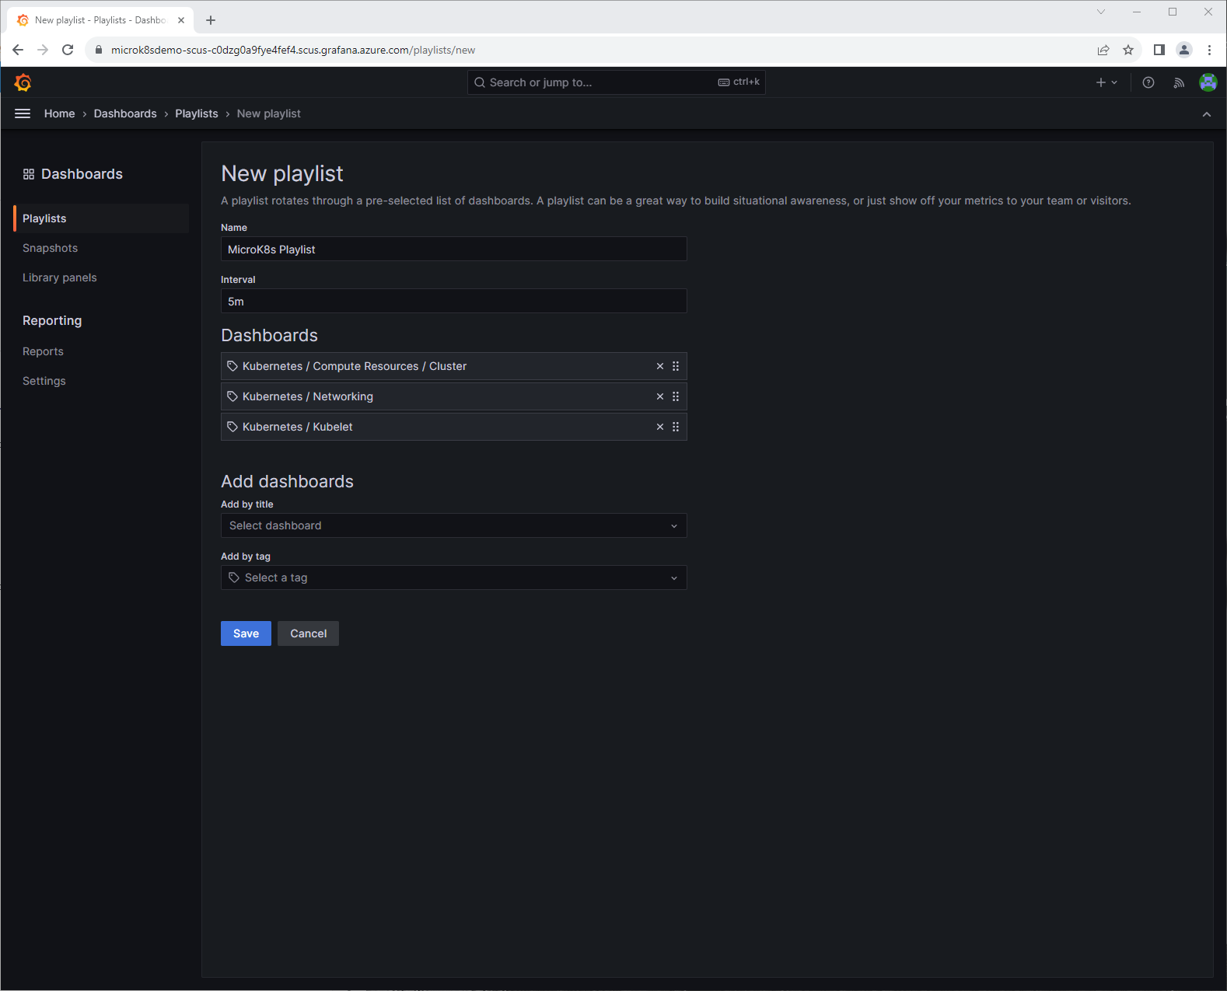Open the help question mark icon

(1148, 82)
